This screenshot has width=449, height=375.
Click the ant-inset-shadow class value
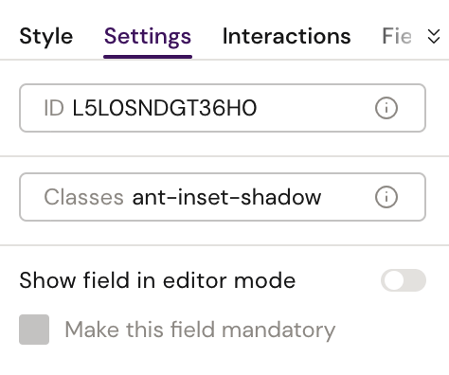[x=226, y=197]
